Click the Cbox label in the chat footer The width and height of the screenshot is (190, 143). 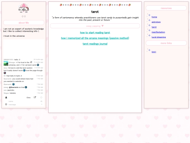28,97
